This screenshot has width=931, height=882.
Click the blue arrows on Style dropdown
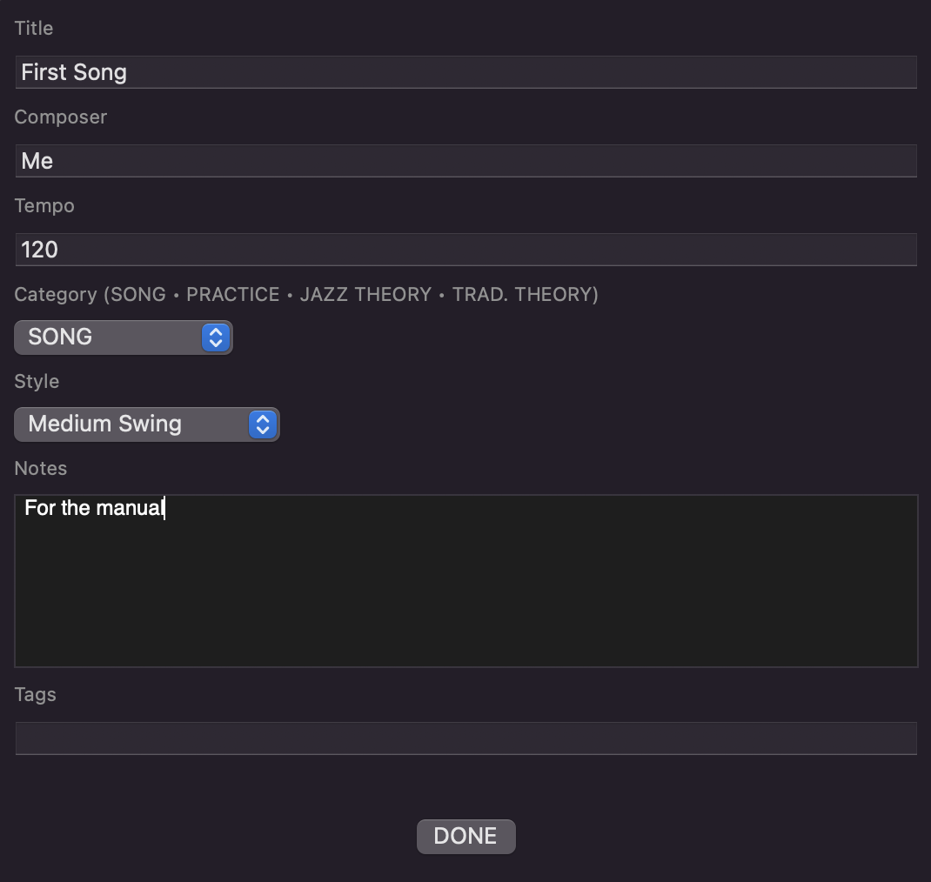tap(263, 424)
